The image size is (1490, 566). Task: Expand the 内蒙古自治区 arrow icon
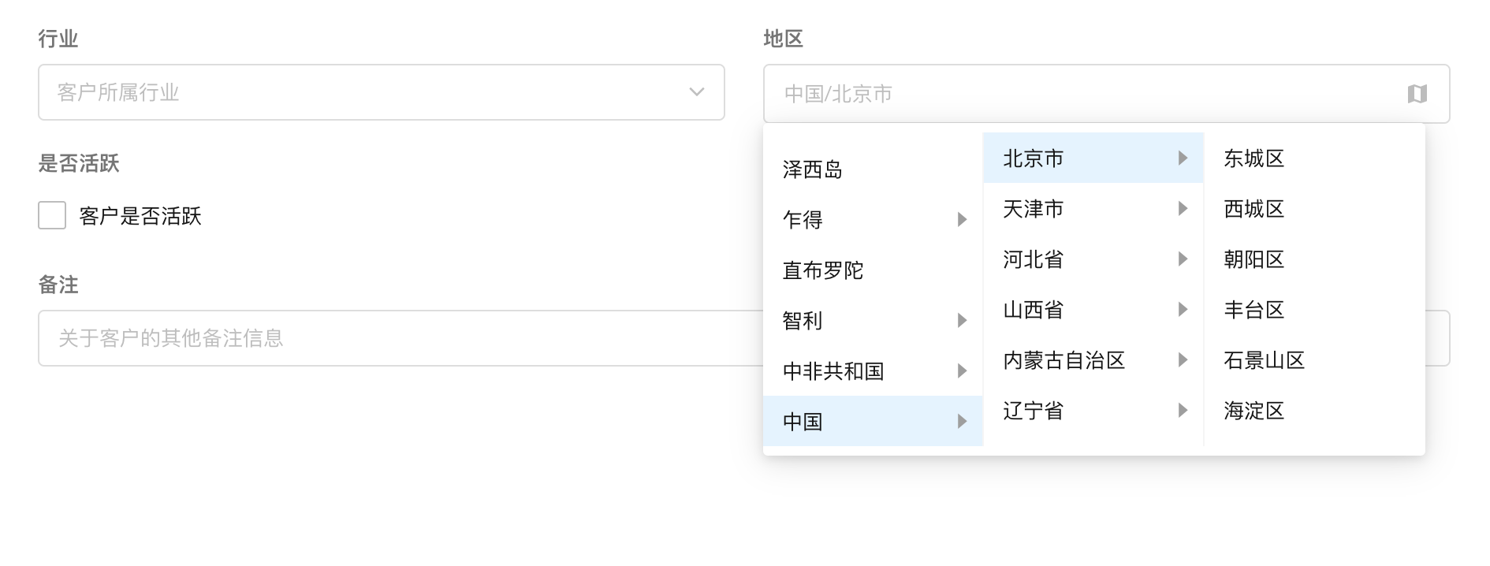1183,359
